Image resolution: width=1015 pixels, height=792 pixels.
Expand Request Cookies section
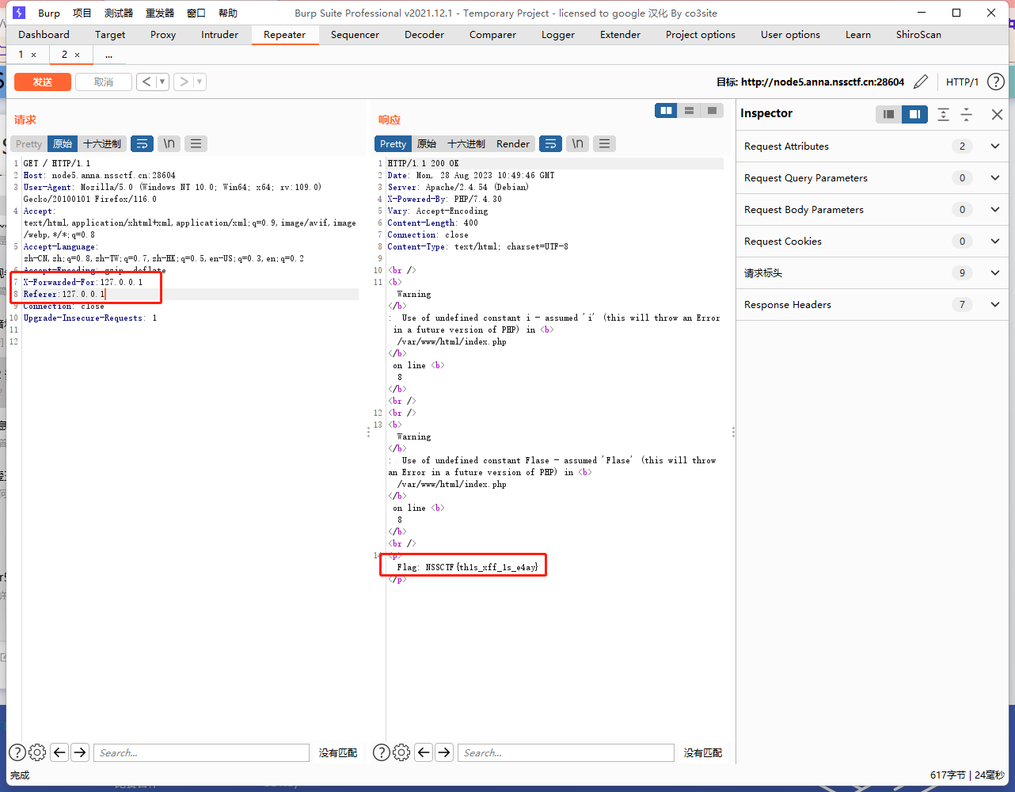[873, 241]
